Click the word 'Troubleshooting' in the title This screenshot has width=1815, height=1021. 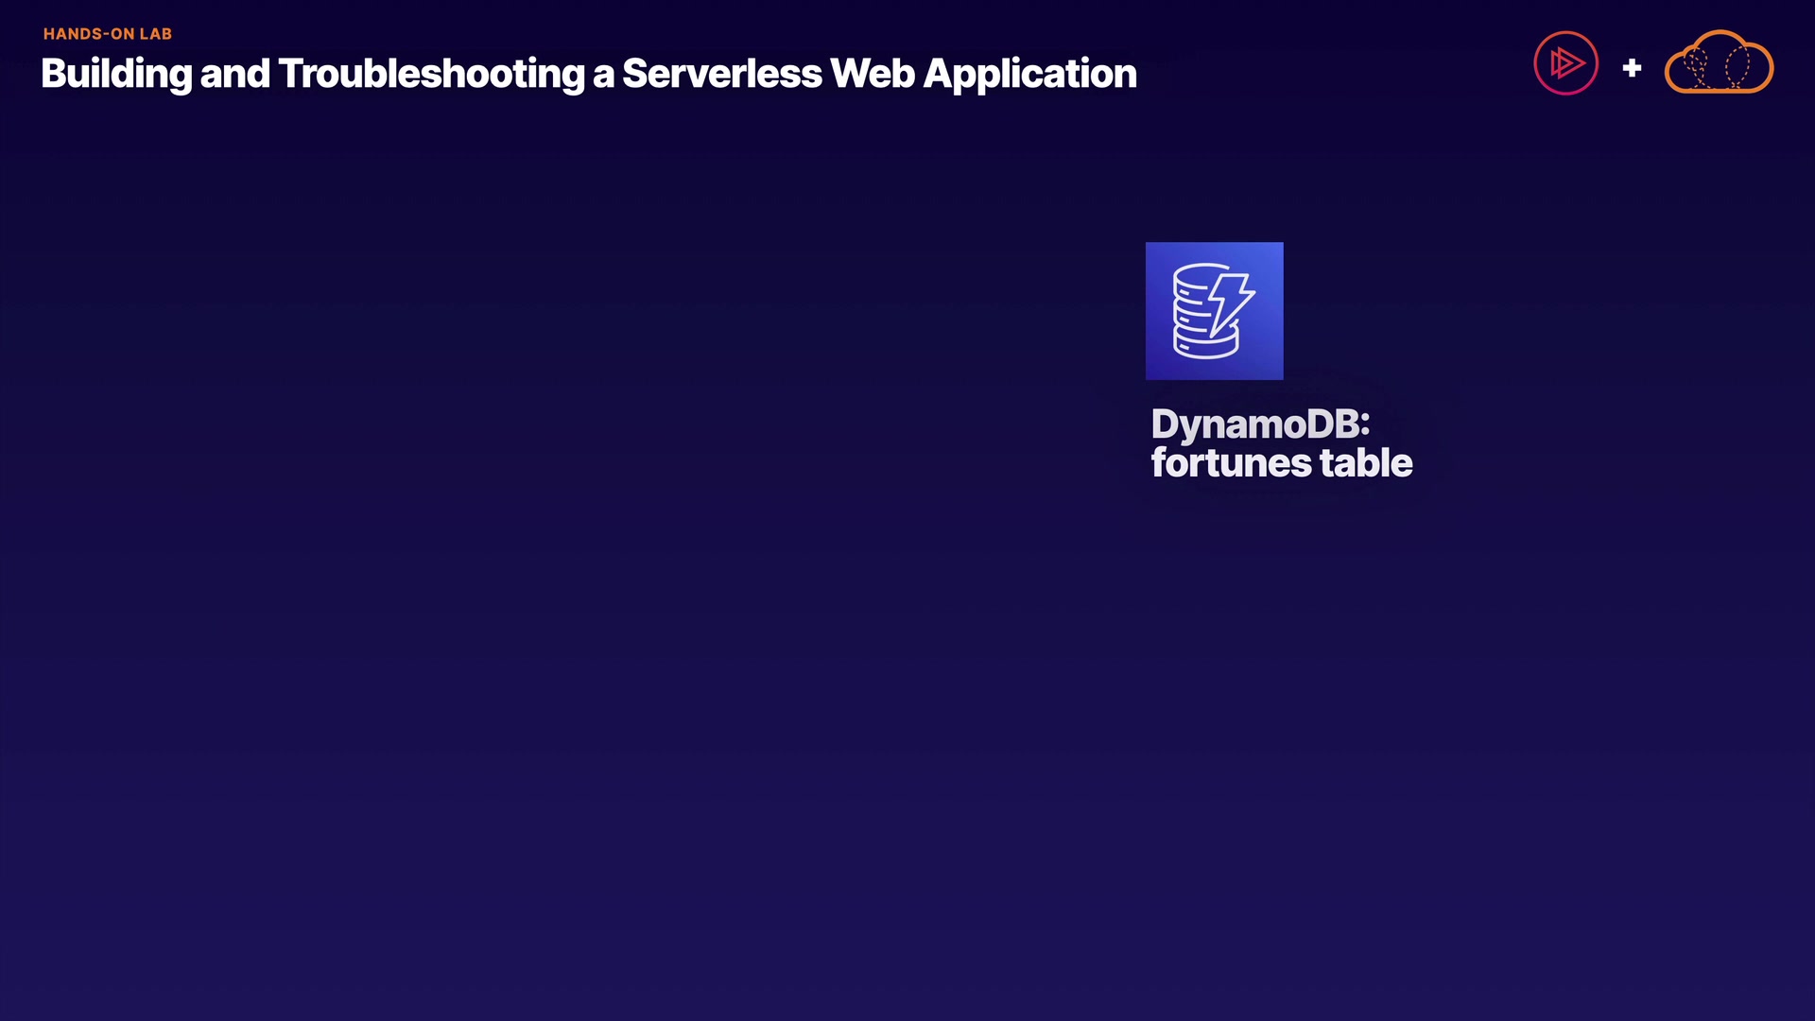[431, 74]
